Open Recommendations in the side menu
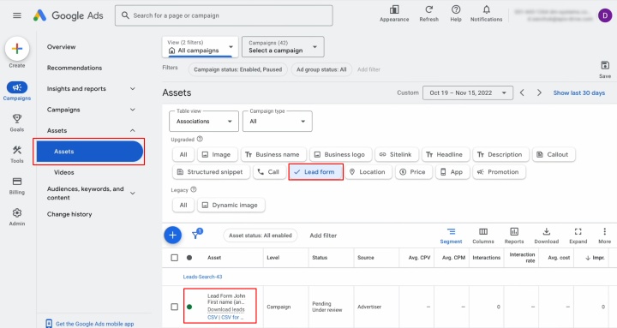This screenshot has height=328, width=617. tap(75, 68)
